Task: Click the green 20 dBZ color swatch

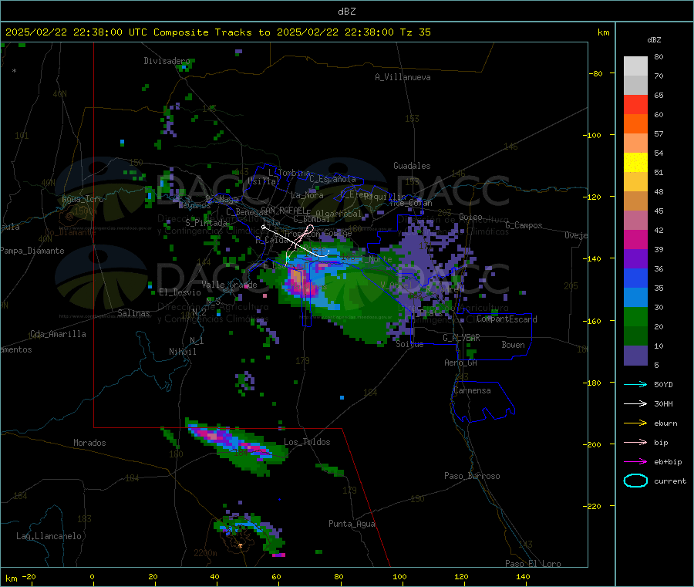Action: coord(635,316)
